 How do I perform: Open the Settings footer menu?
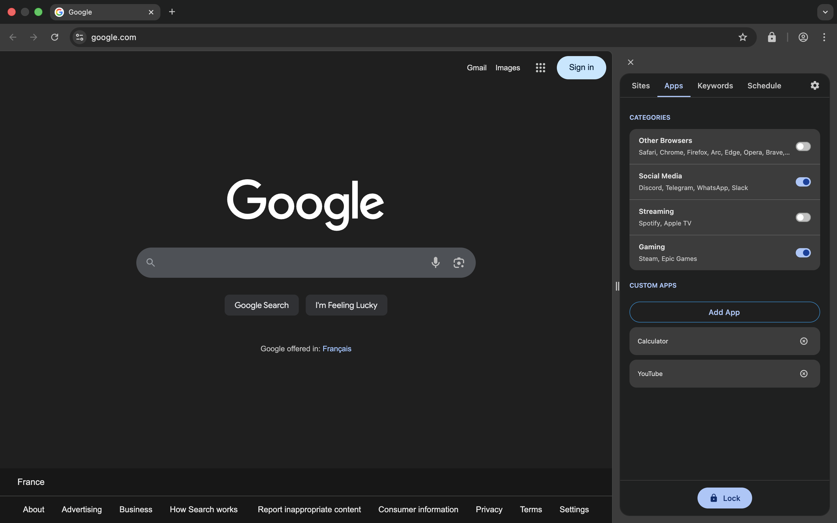(574, 510)
